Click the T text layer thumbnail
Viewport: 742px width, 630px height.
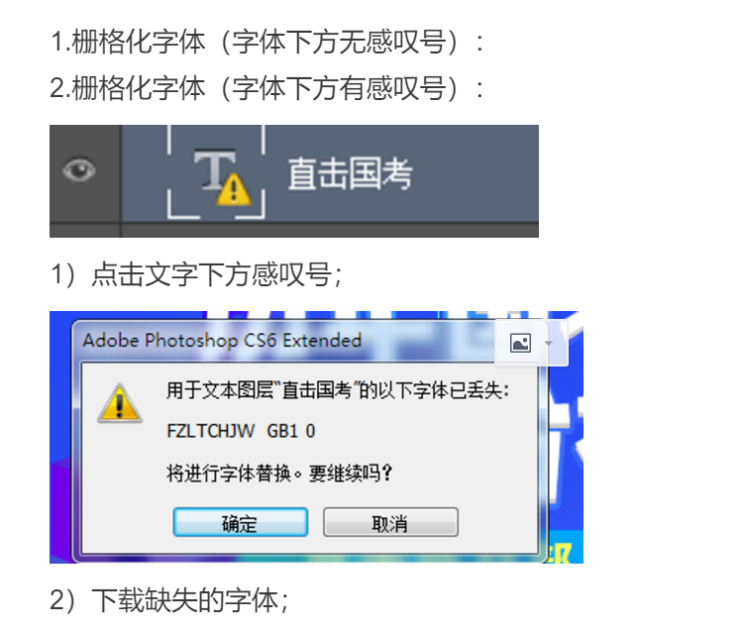coord(215,170)
